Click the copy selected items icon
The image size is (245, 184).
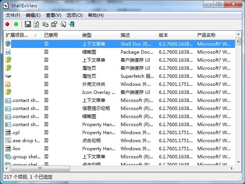click(x=45, y=24)
